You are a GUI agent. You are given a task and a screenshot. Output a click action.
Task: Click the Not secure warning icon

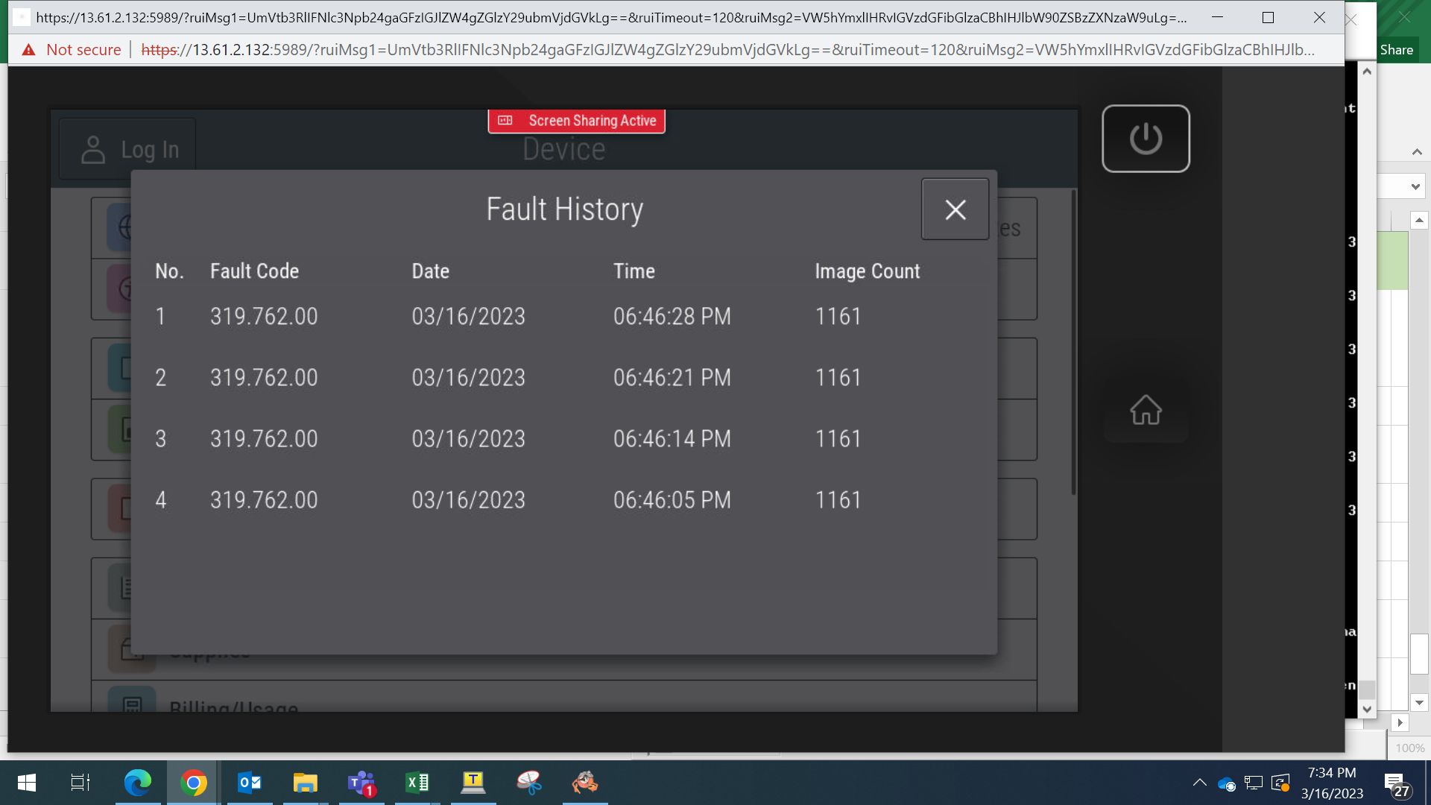tap(28, 50)
